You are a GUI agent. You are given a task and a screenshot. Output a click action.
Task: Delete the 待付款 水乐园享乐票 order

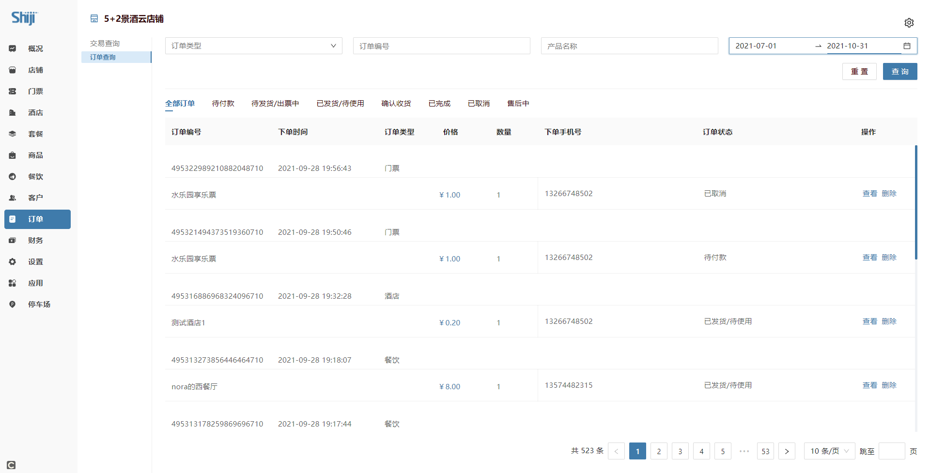pos(889,257)
